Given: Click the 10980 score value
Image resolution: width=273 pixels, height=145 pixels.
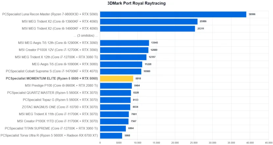Looking at the screenshot, I should click(147, 71).
